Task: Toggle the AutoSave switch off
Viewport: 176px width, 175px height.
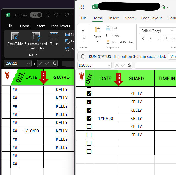Action: click(x=36, y=15)
